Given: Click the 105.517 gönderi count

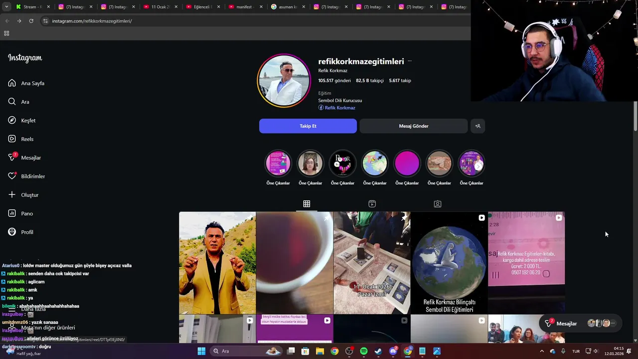Looking at the screenshot, I should [334, 80].
